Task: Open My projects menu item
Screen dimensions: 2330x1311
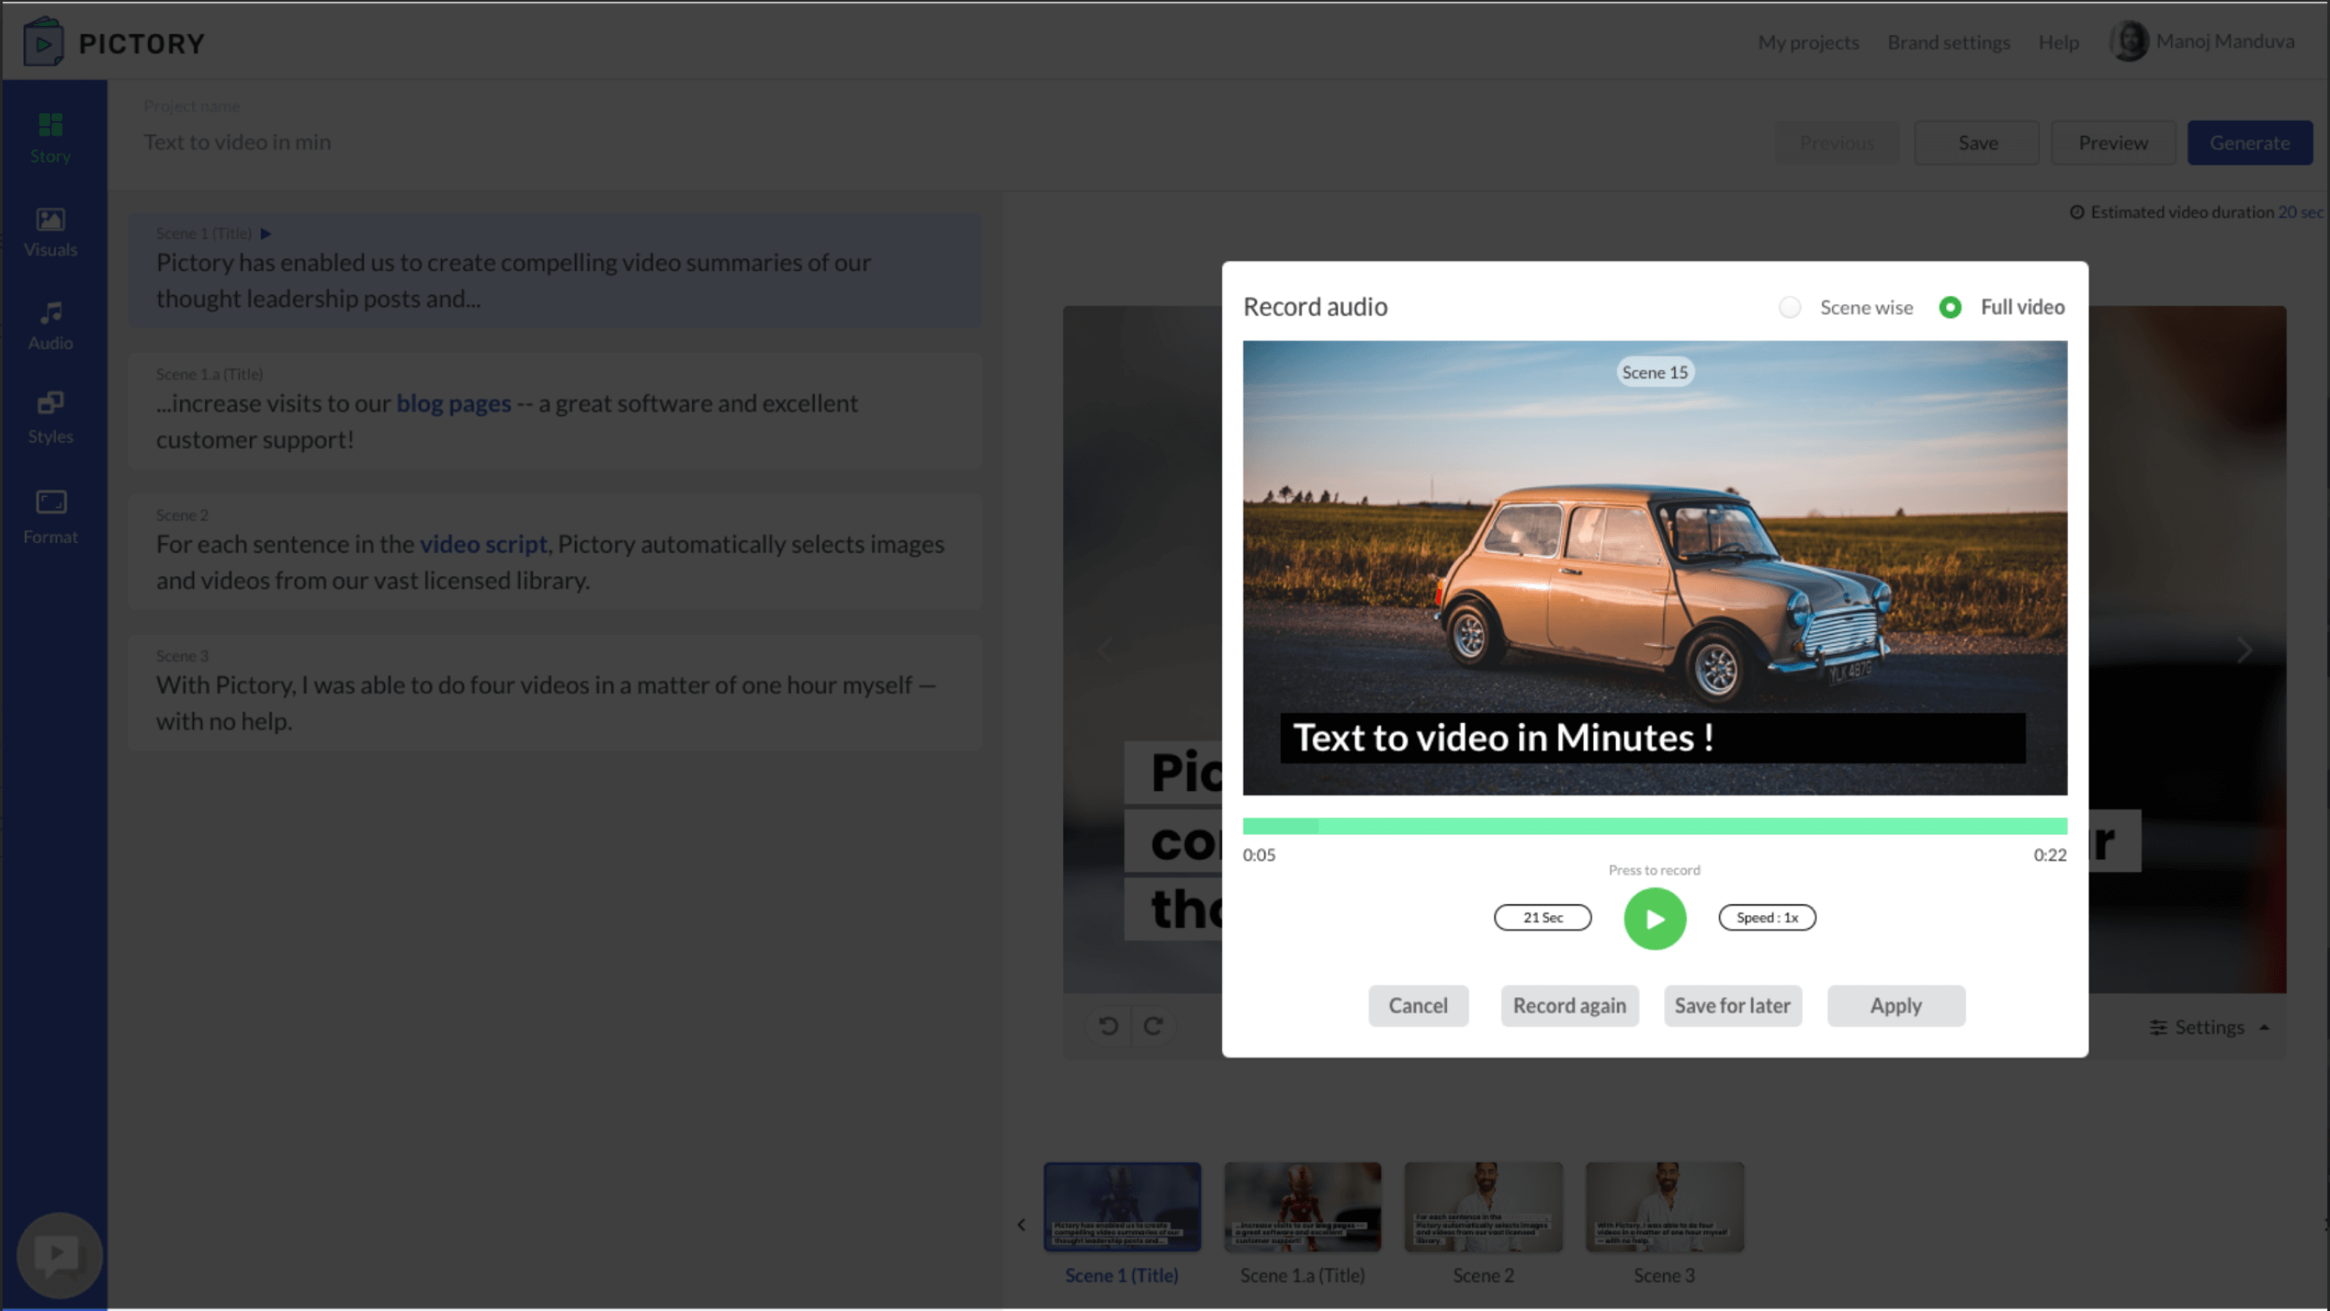Action: [1808, 42]
